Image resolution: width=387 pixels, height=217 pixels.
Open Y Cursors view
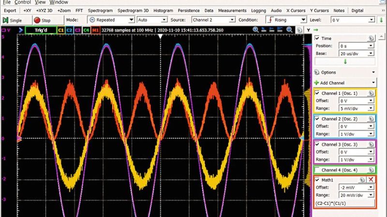[319, 11]
